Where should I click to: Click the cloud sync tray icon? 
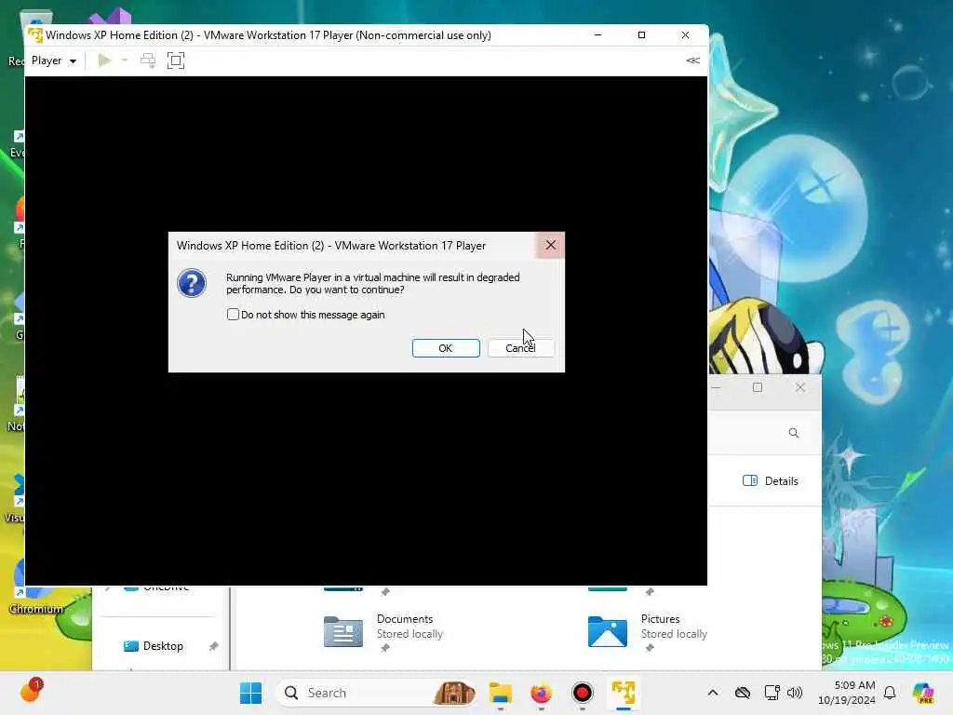coord(742,693)
